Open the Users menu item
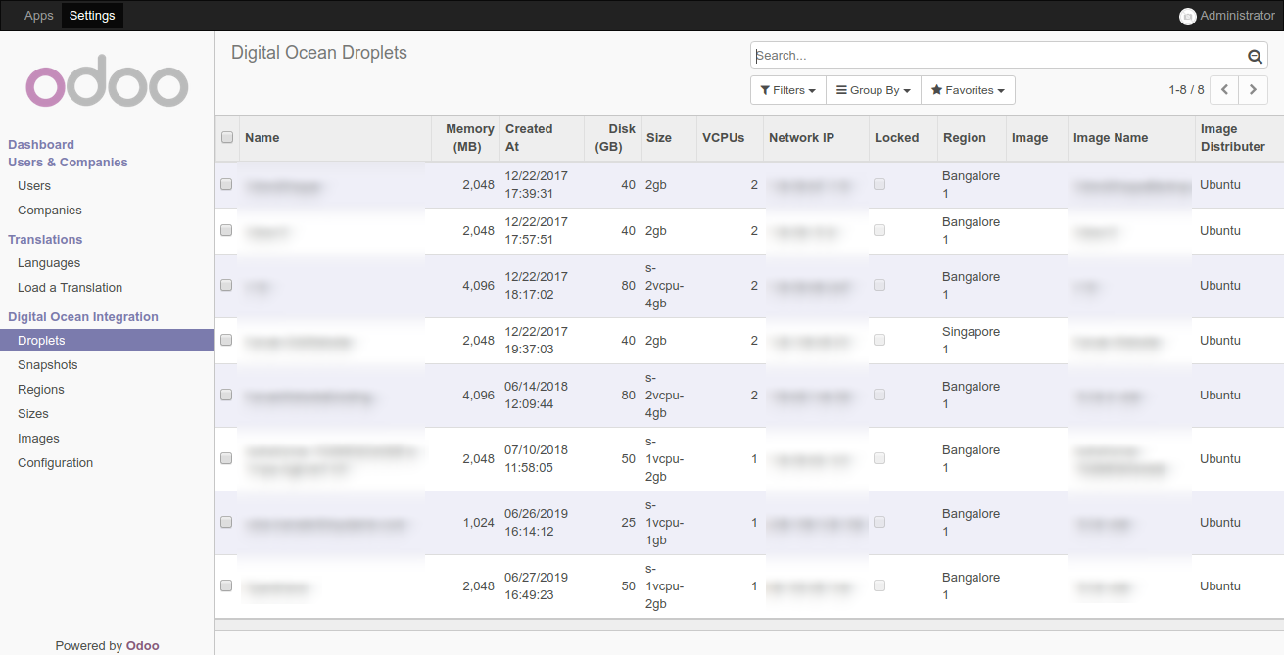 pyautogui.click(x=34, y=186)
